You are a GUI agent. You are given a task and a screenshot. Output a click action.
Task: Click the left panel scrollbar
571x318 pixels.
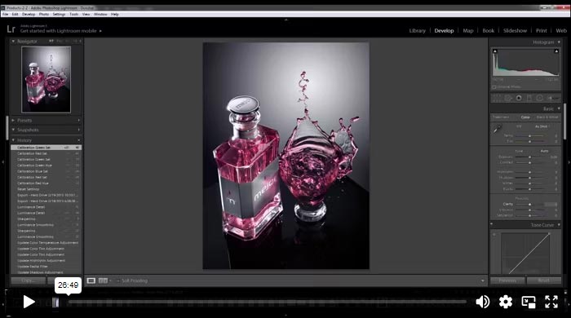point(7,128)
